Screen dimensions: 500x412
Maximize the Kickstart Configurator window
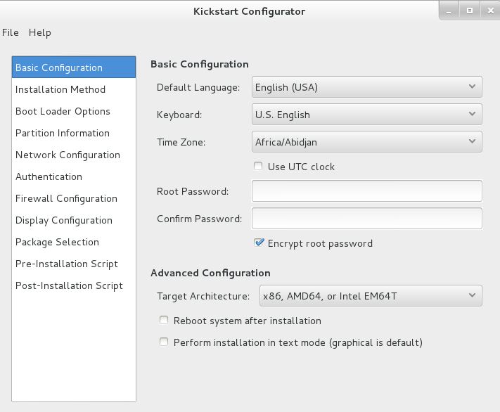point(469,11)
